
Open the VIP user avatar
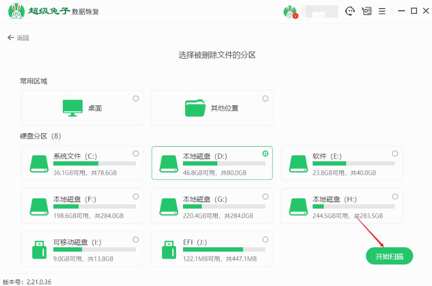(290, 12)
